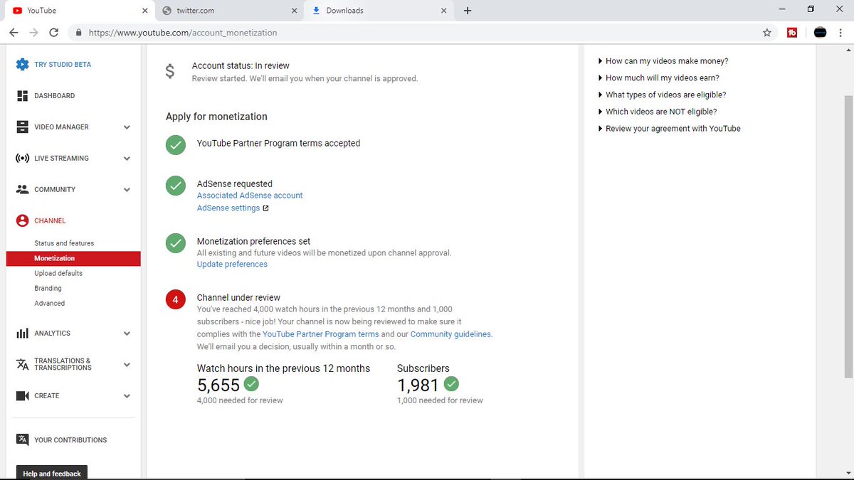Open Upload defaults under Channel

click(x=58, y=273)
